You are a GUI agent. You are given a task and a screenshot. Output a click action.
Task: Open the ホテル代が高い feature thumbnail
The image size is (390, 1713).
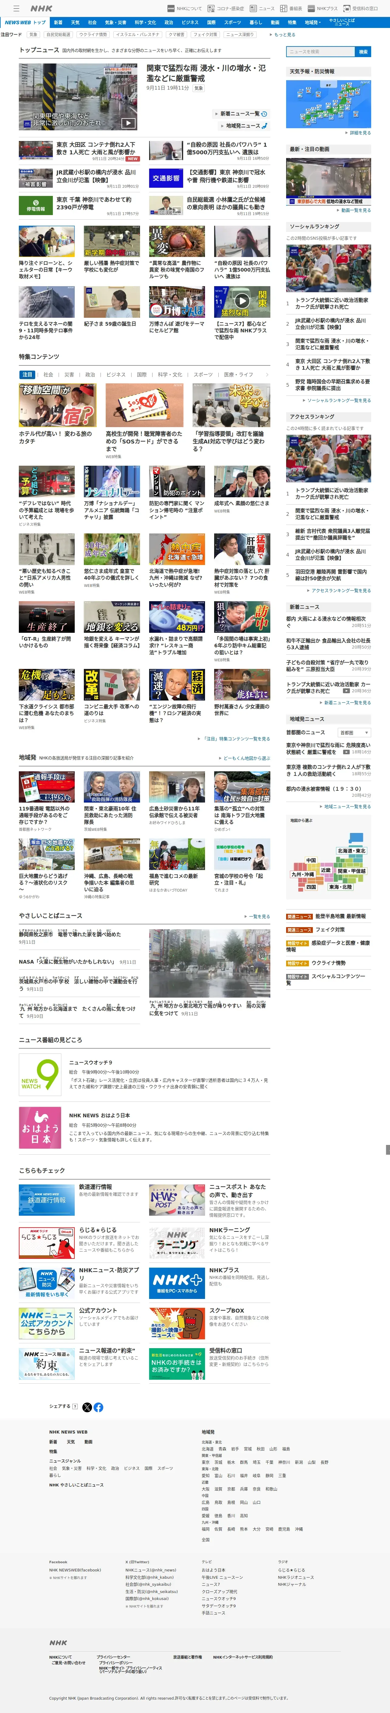(58, 405)
